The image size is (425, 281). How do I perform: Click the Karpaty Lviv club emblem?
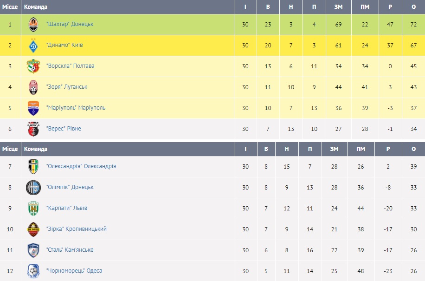pos(33,208)
